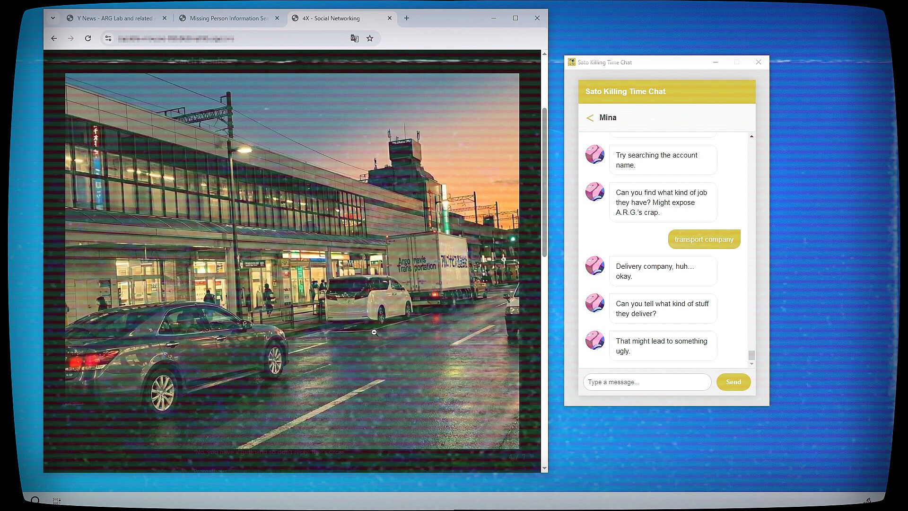
Task: Reload the current page
Action: 88,38
